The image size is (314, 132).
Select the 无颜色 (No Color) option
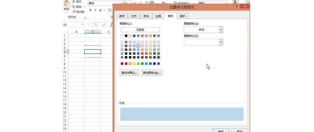pyautogui.click(x=140, y=30)
